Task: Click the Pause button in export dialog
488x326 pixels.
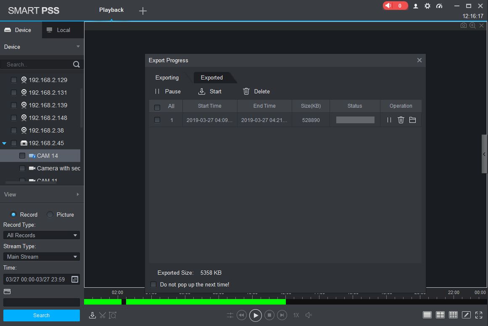Action: [168, 92]
